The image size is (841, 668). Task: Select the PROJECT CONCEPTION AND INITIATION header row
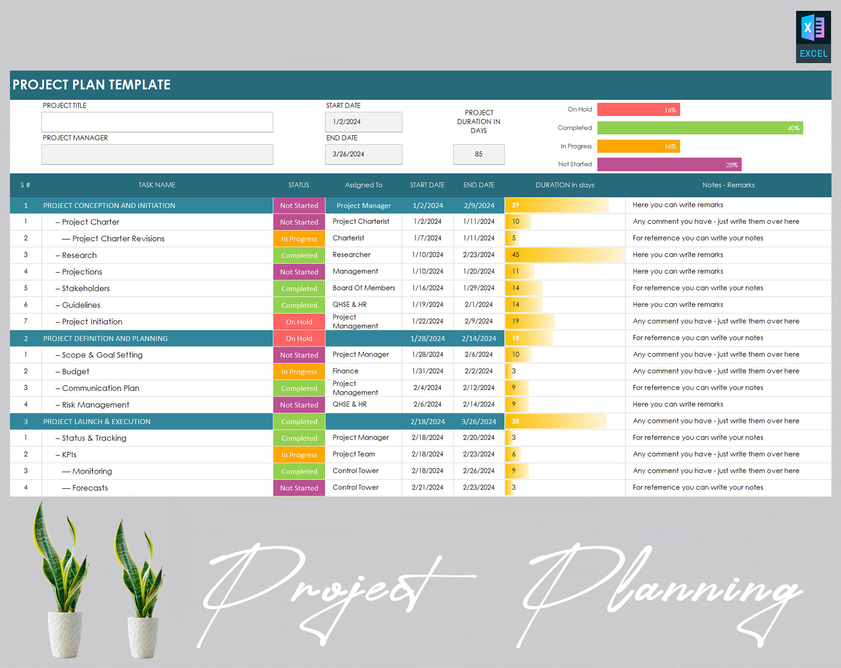click(109, 205)
